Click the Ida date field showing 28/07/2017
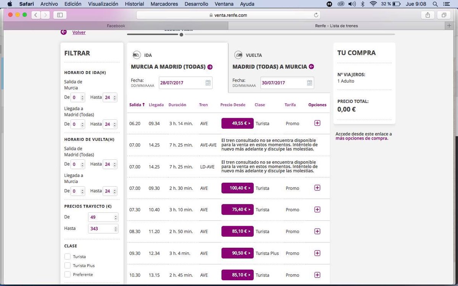 [x=183, y=82]
